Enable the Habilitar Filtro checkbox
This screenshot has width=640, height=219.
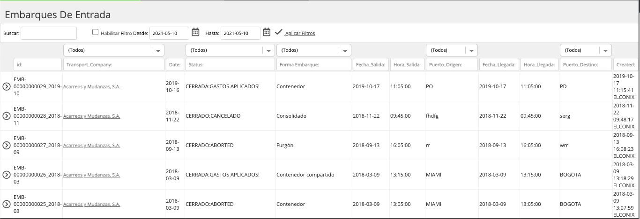(x=96, y=32)
